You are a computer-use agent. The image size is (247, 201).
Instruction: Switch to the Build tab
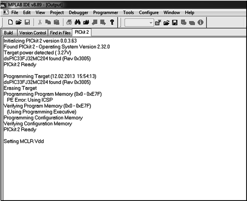(8, 33)
